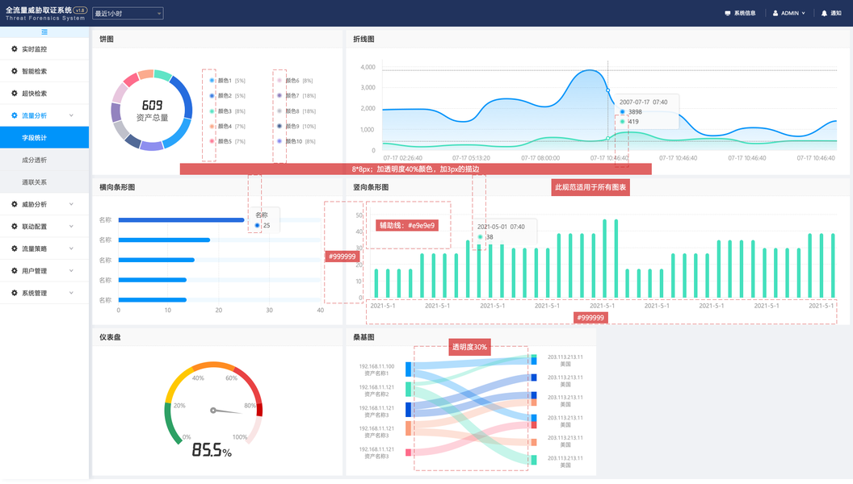The image size is (853, 484).
Task: Select the pink 资产名称3 Sankey source node
Action: (x=408, y=452)
